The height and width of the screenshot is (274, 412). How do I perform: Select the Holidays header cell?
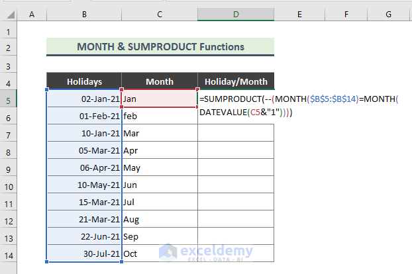pos(84,82)
